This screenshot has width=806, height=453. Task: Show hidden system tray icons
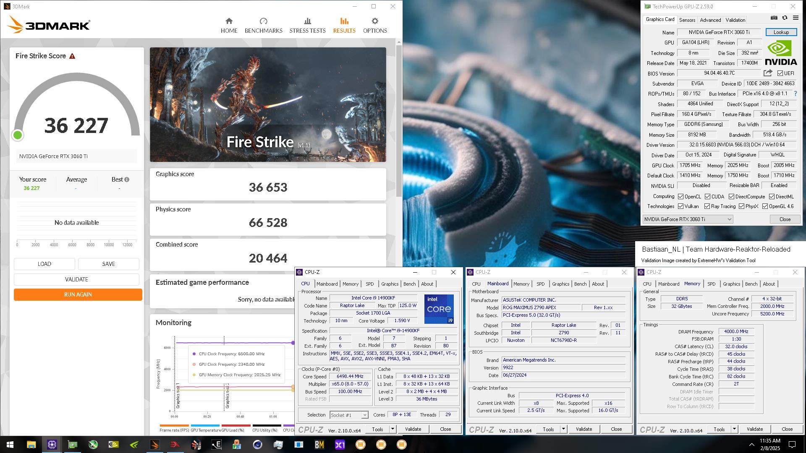pos(751,445)
